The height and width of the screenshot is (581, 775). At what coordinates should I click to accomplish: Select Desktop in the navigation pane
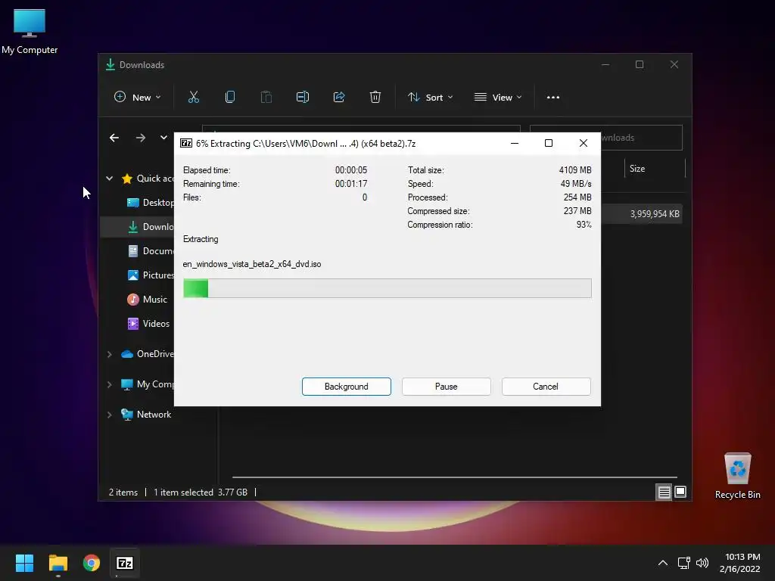pos(151,203)
